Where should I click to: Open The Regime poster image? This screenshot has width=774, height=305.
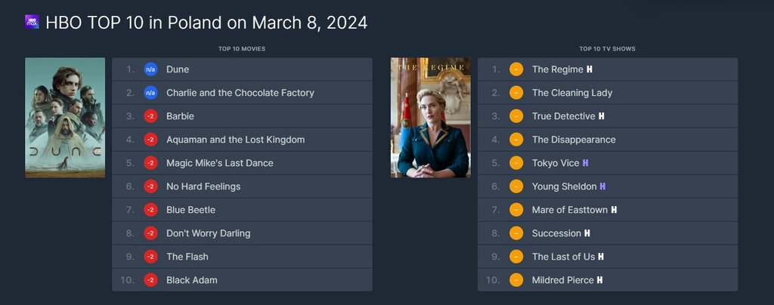tap(430, 118)
